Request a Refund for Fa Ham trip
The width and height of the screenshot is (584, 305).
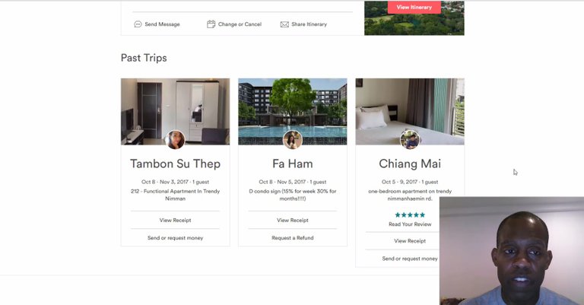pyautogui.click(x=292, y=237)
